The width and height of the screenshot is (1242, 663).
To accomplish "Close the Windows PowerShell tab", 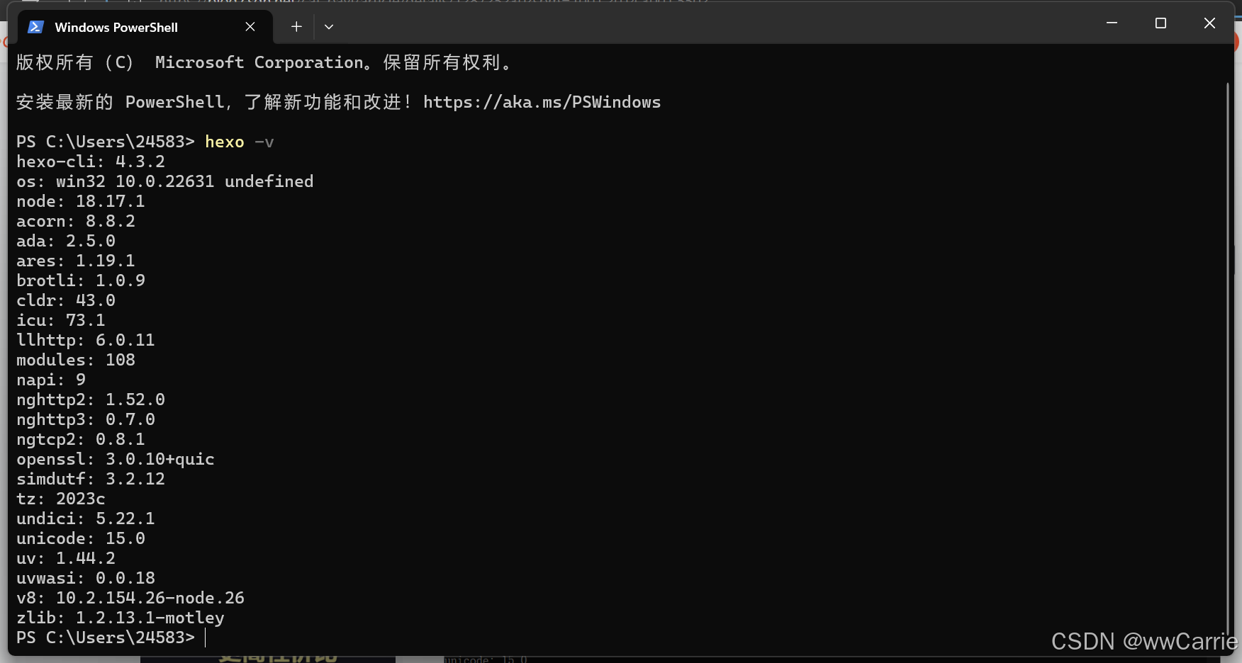I will [250, 27].
